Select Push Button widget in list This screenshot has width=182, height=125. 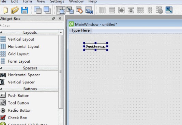pos(29,96)
